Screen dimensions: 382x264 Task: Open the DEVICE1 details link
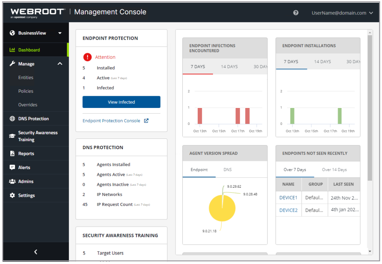point(288,197)
